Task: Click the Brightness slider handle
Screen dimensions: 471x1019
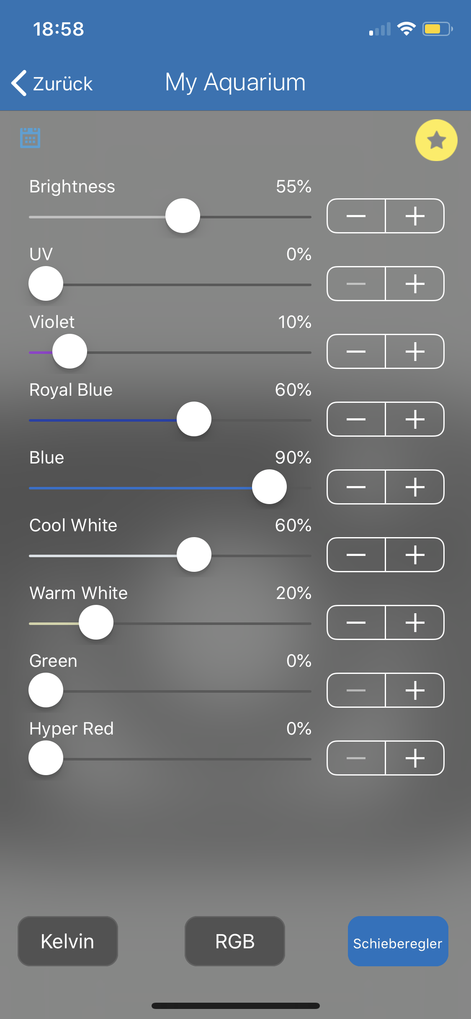Action: pos(183,216)
